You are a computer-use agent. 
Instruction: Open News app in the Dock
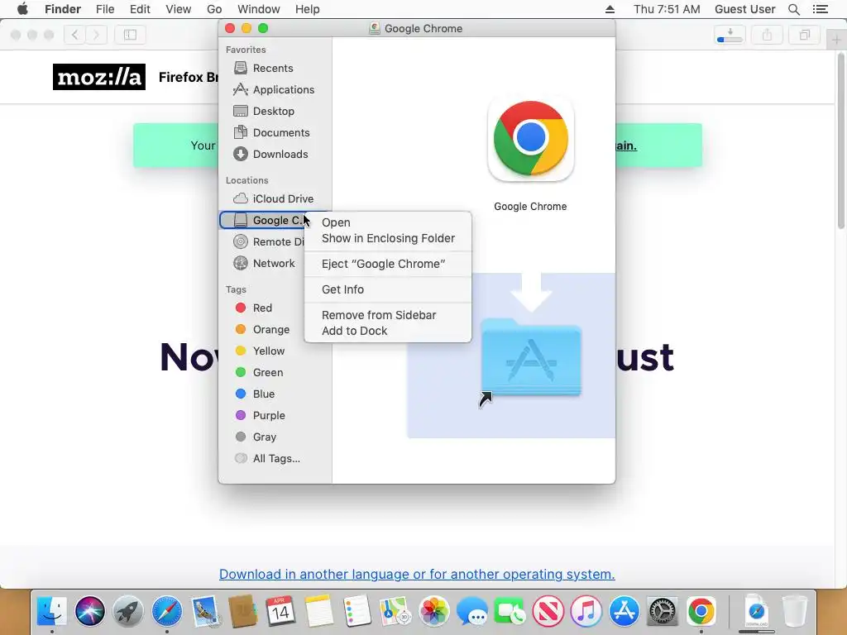[548, 611]
